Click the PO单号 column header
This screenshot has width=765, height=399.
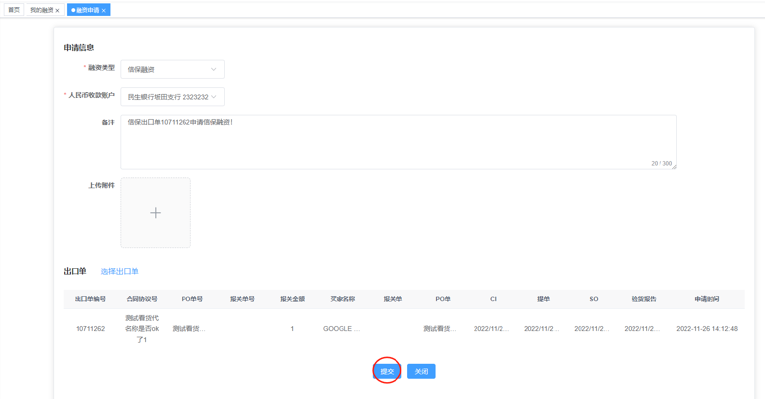coord(192,299)
